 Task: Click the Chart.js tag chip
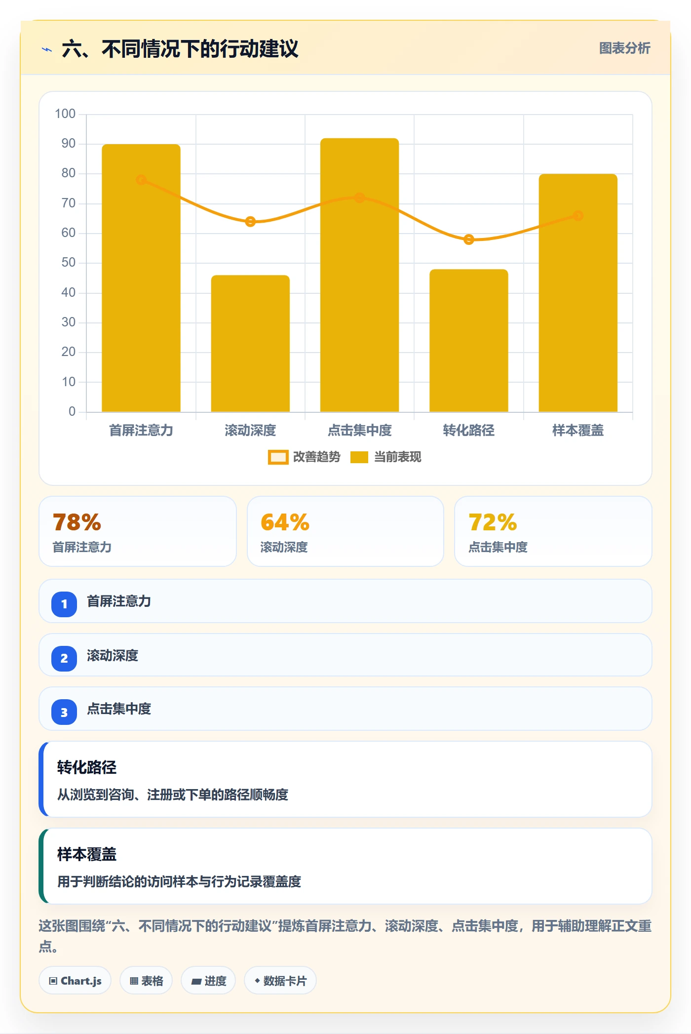coord(75,981)
